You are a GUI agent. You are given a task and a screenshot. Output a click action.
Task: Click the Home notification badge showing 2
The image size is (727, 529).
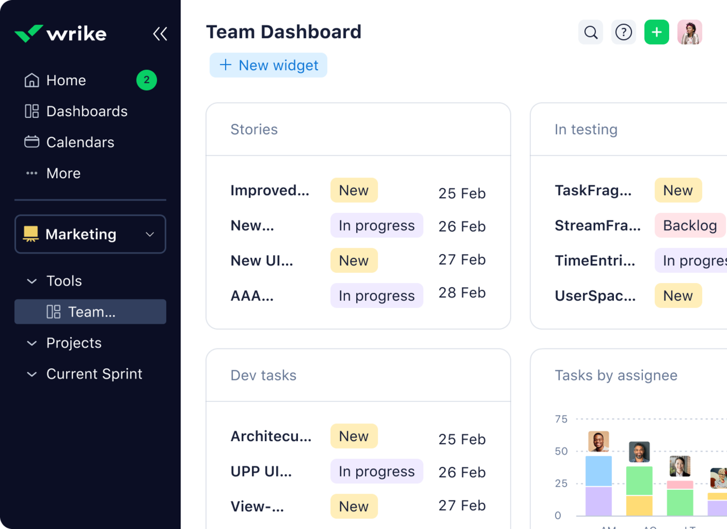coord(146,80)
